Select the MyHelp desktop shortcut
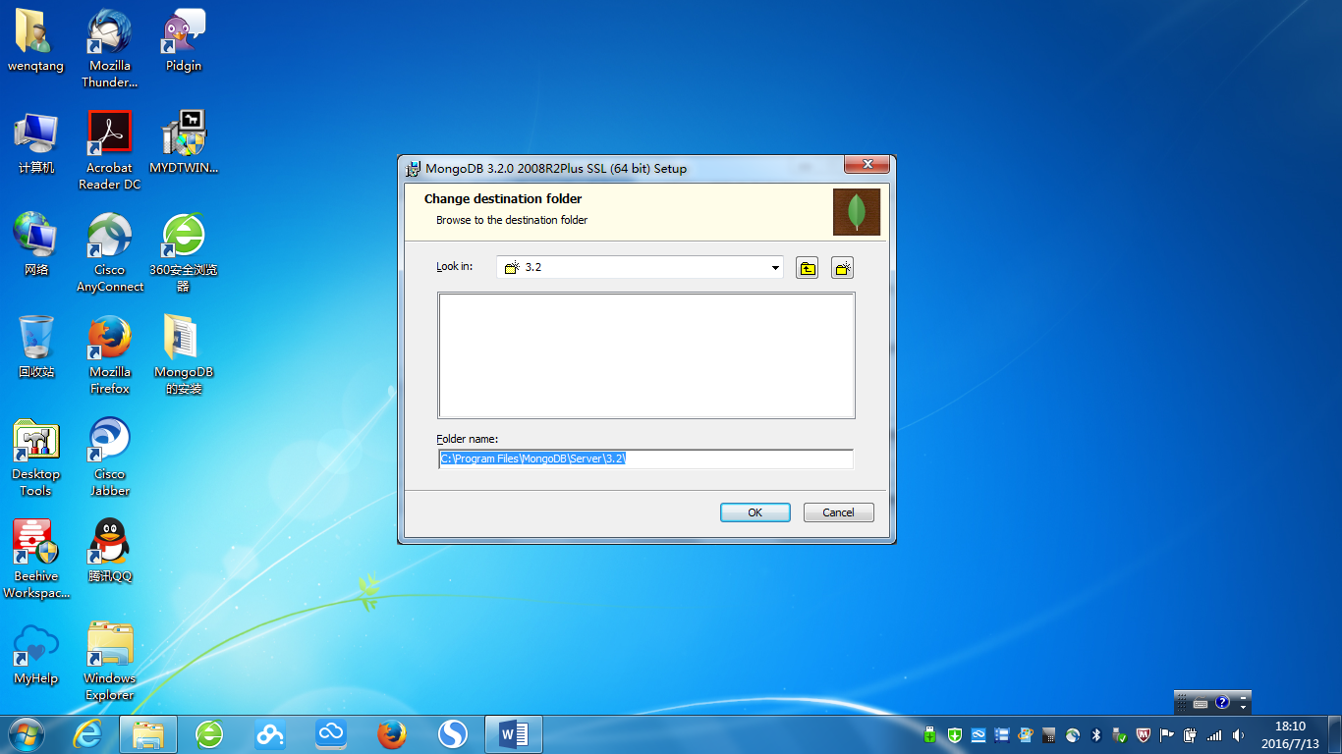The image size is (1342, 754). coord(35,655)
